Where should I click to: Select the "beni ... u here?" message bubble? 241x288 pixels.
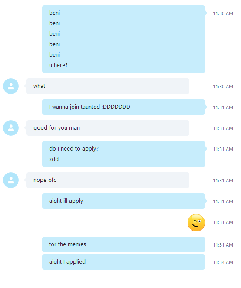pyautogui.click(x=123, y=39)
